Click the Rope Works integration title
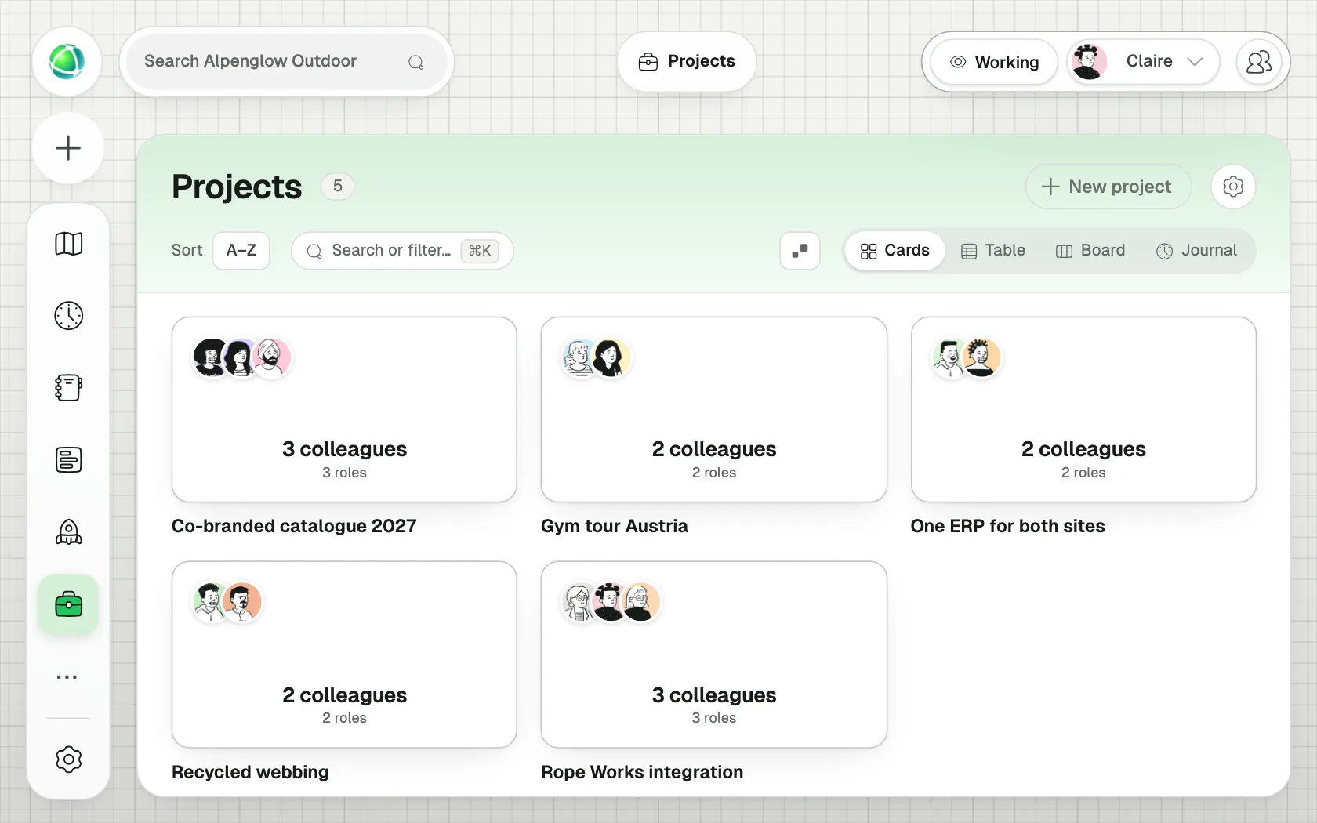The image size is (1317, 823). tap(642, 772)
